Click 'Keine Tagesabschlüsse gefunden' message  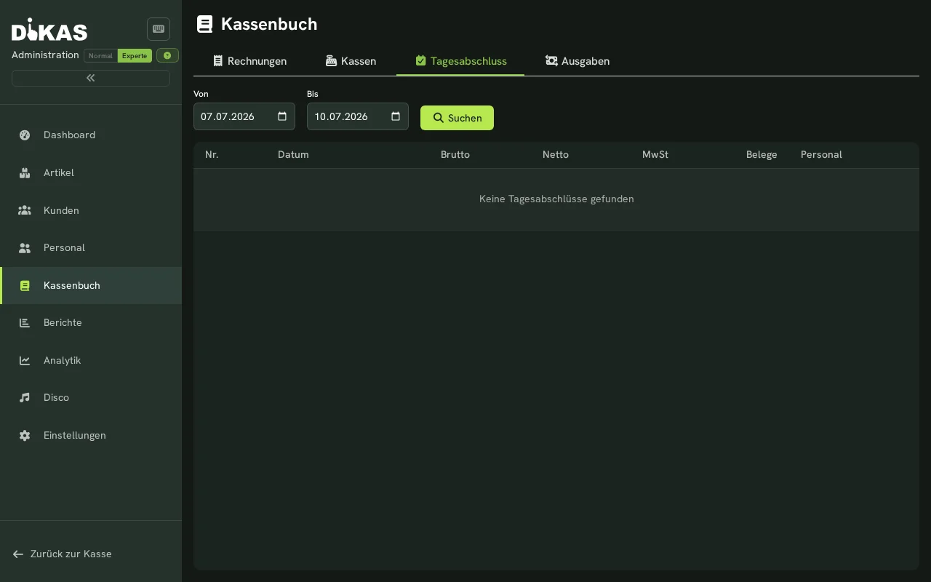(556, 199)
